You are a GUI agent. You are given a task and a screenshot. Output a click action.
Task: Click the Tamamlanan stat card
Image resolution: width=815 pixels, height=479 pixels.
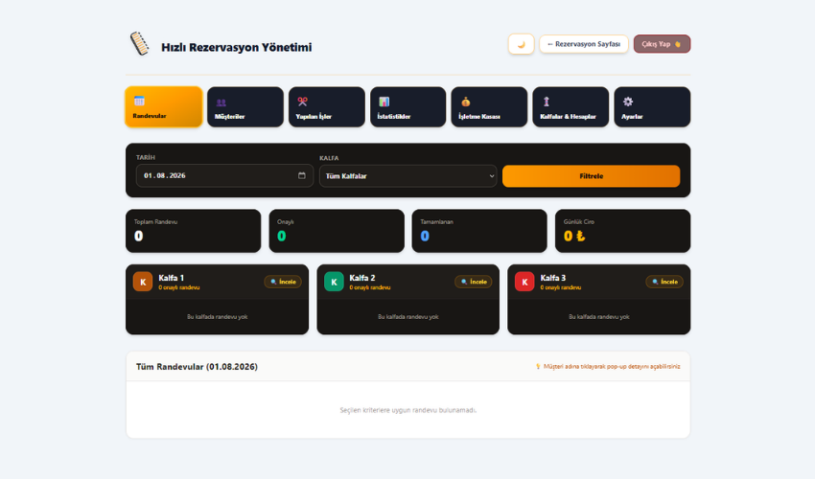(x=479, y=231)
